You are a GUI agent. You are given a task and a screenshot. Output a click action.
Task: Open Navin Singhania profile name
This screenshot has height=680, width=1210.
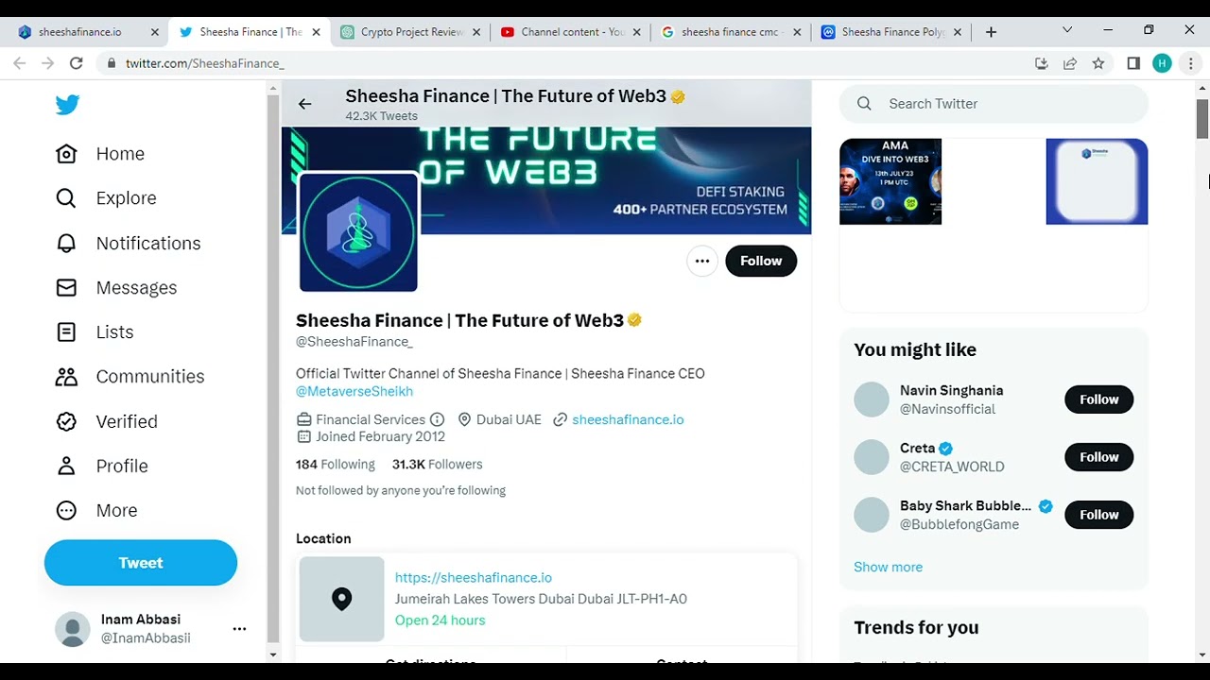(952, 390)
